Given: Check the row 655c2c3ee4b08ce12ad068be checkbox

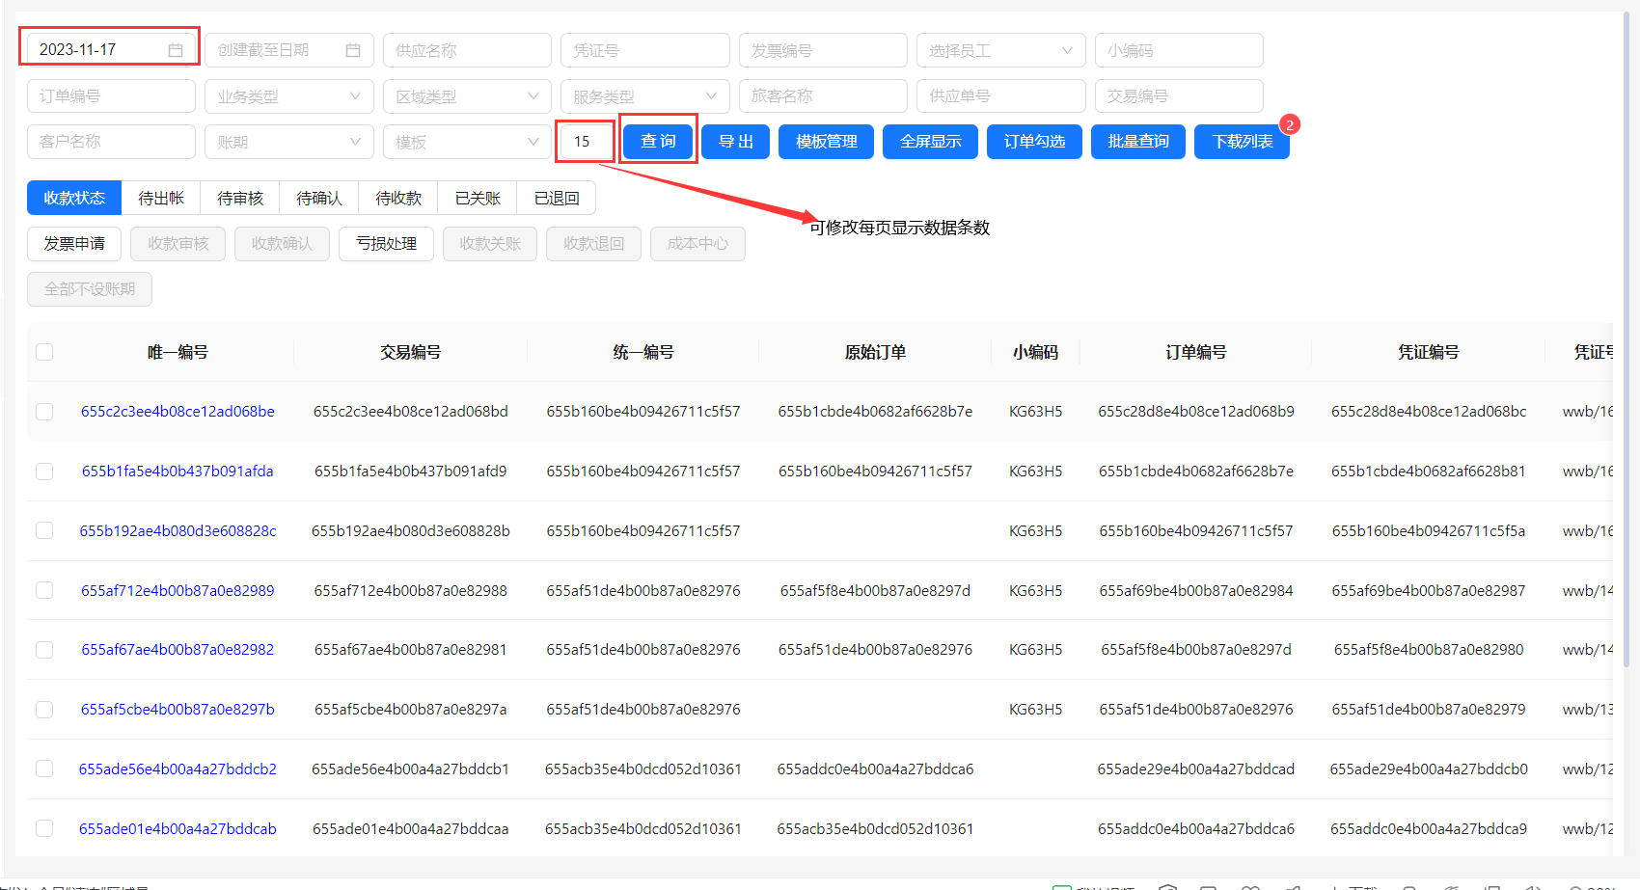Looking at the screenshot, I should coord(44,412).
